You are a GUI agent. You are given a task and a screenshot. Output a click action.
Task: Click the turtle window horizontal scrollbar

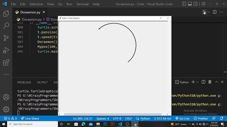[x=113, y=114]
